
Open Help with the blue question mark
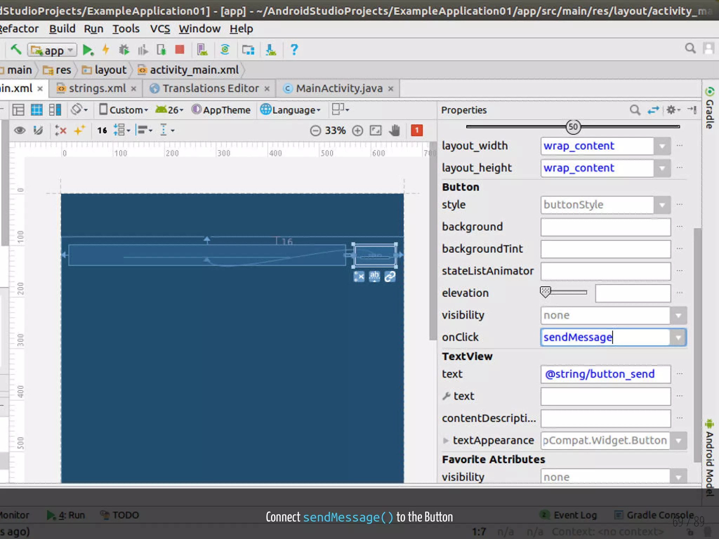[294, 50]
